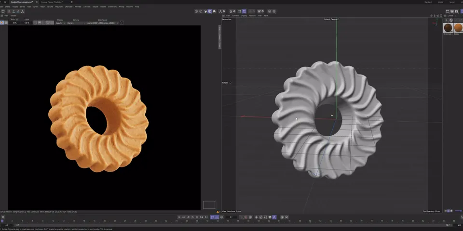Click the keyframe selection target icon
Viewport: 463px width, 231px height.
(x=250, y=217)
